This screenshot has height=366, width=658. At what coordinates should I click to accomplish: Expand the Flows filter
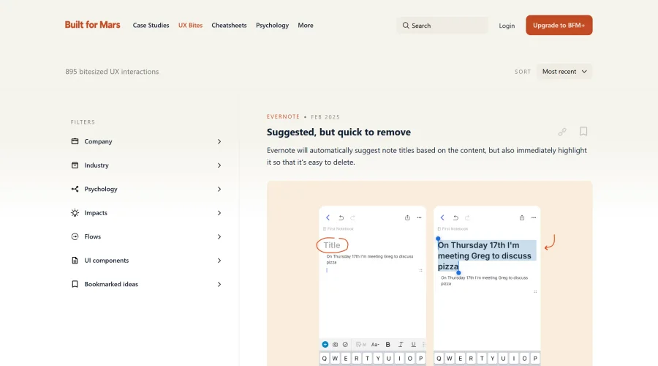146,236
